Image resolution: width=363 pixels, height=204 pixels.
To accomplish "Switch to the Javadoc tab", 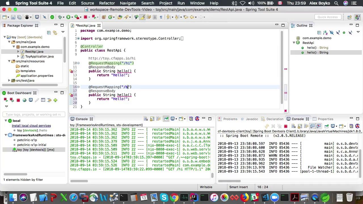I will click(252, 119).
